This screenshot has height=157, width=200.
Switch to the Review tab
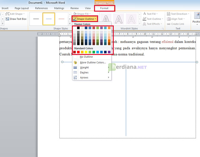pyautogui.click(x=74, y=8)
